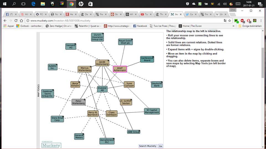This screenshot has width=266, height=149.
Task: Open Microsoft Edge from the taskbar
Action: tap(33, 4)
